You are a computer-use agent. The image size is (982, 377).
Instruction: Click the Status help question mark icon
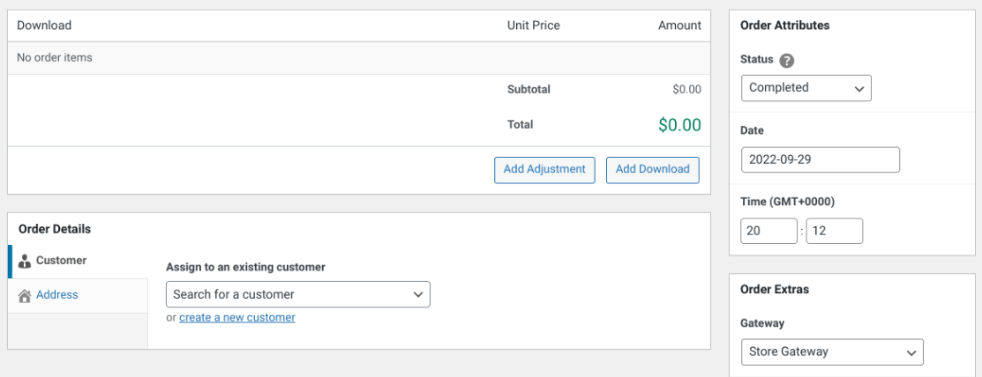click(x=787, y=62)
